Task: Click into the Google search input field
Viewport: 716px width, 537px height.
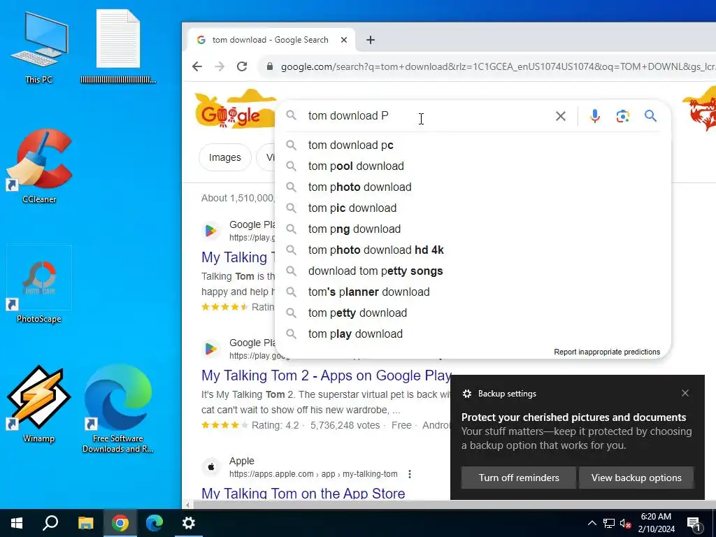Action: pyautogui.click(x=427, y=116)
